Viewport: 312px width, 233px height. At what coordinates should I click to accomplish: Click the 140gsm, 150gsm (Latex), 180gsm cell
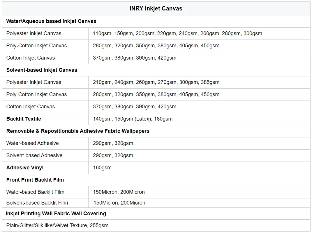[133, 119]
